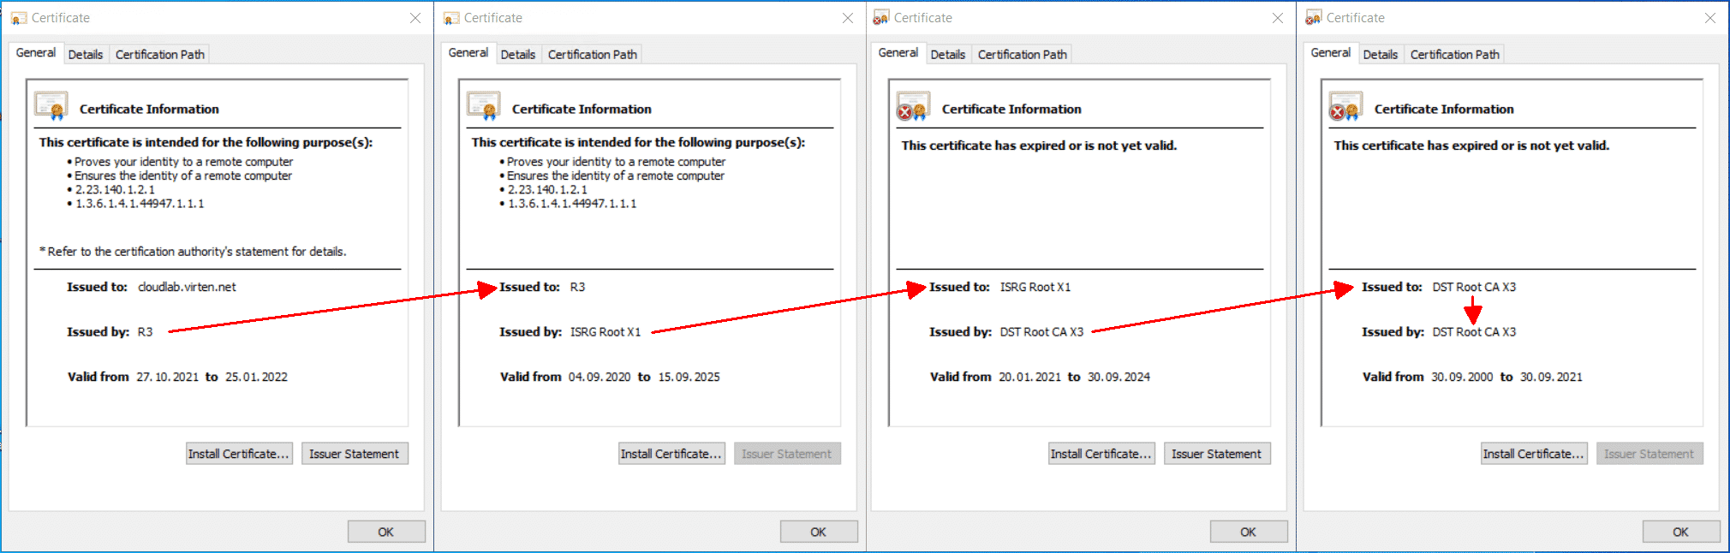The image size is (1730, 553).
Task: Click the validity start date '27.10.2021'
Action: click(x=168, y=377)
